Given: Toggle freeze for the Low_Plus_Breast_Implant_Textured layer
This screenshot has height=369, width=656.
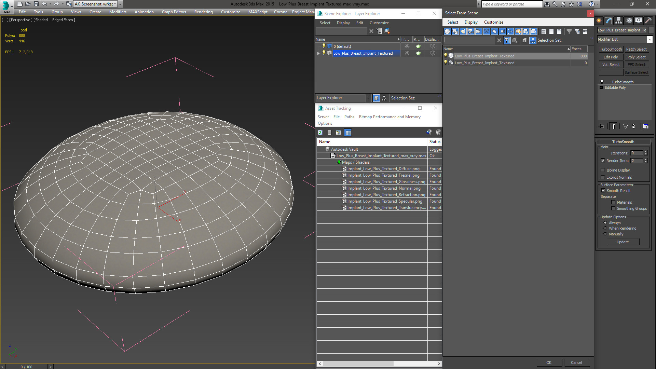Looking at the screenshot, I should point(407,53).
